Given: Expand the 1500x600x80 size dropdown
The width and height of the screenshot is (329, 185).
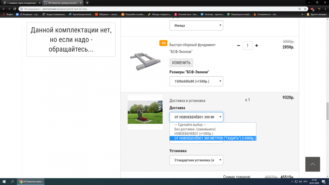Looking at the screenshot, I should (196, 81).
